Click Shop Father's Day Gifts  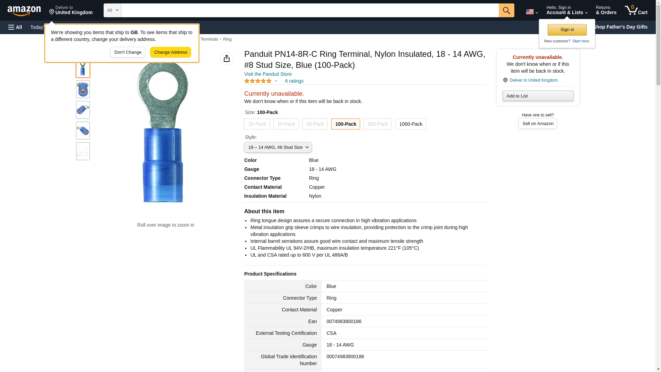tap(620, 27)
